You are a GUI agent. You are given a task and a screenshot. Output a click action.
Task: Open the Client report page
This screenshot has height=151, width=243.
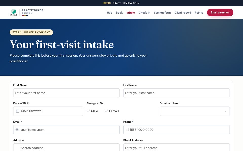pyautogui.click(x=183, y=13)
